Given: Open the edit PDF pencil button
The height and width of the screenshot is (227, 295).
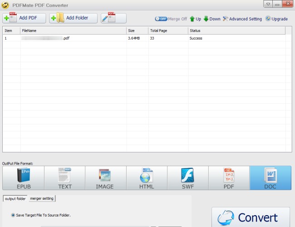Looking at the screenshot, I should [113, 18].
